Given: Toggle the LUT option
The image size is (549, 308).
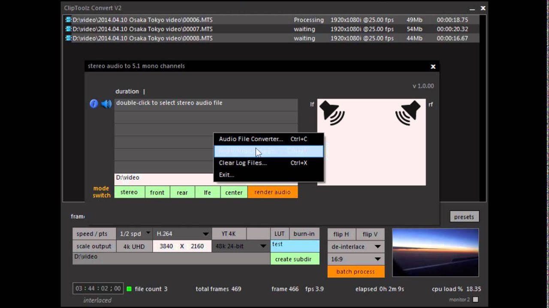Looking at the screenshot, I should coord(280,234).
